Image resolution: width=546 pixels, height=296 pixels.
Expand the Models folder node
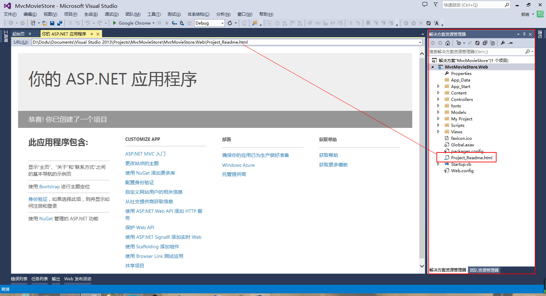(x=439, y=112)
